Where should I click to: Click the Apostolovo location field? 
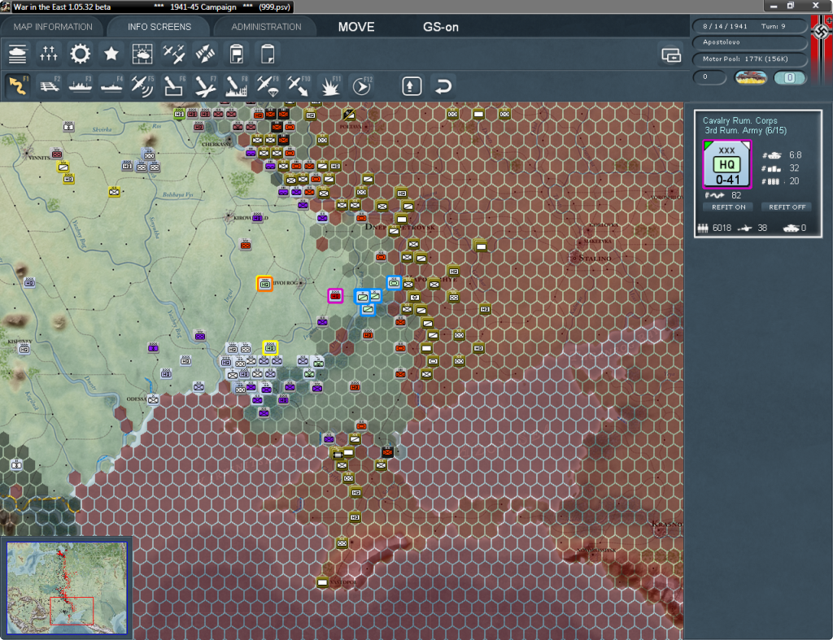pos(749,42)
